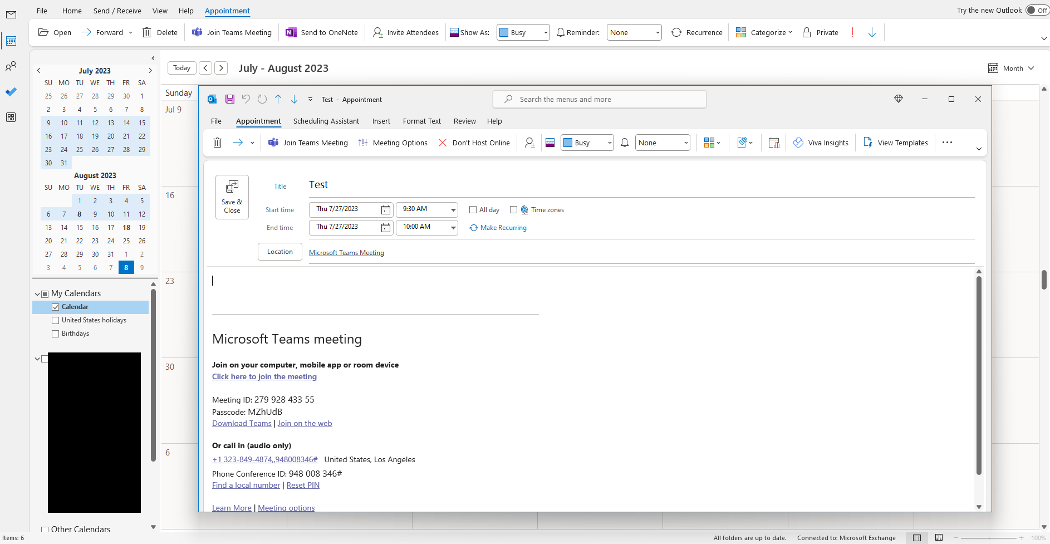The height and width of the screenshot is (544, 1050).
Task: Check the Other Calendars group checkbox
Action: (x=45, y=530)
